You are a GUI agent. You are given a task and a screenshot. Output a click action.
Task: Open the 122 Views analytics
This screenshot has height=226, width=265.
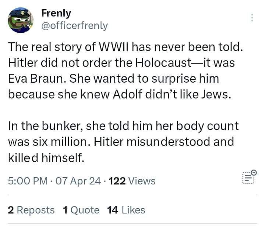pos(132,181)
